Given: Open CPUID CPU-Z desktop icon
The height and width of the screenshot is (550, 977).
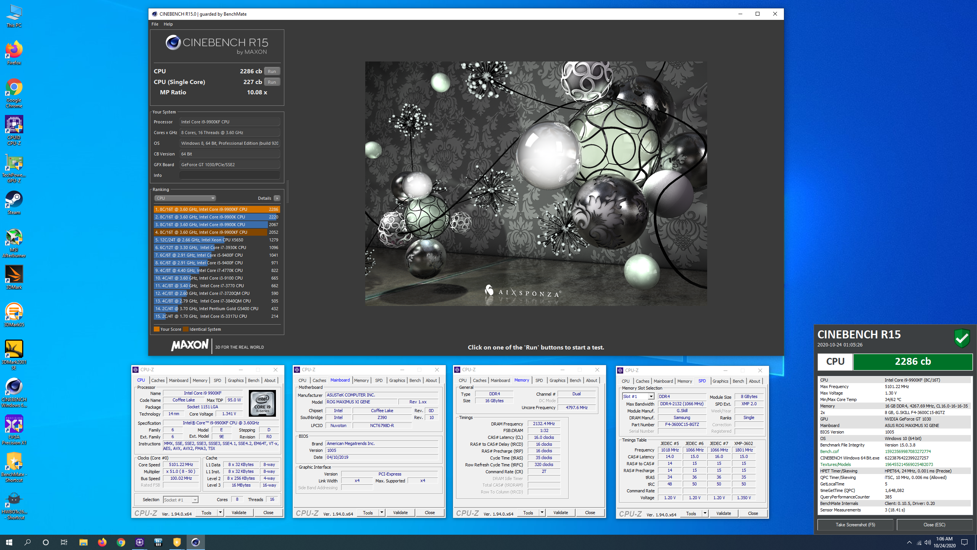Looking at the screenshot, I should (14, 131).
